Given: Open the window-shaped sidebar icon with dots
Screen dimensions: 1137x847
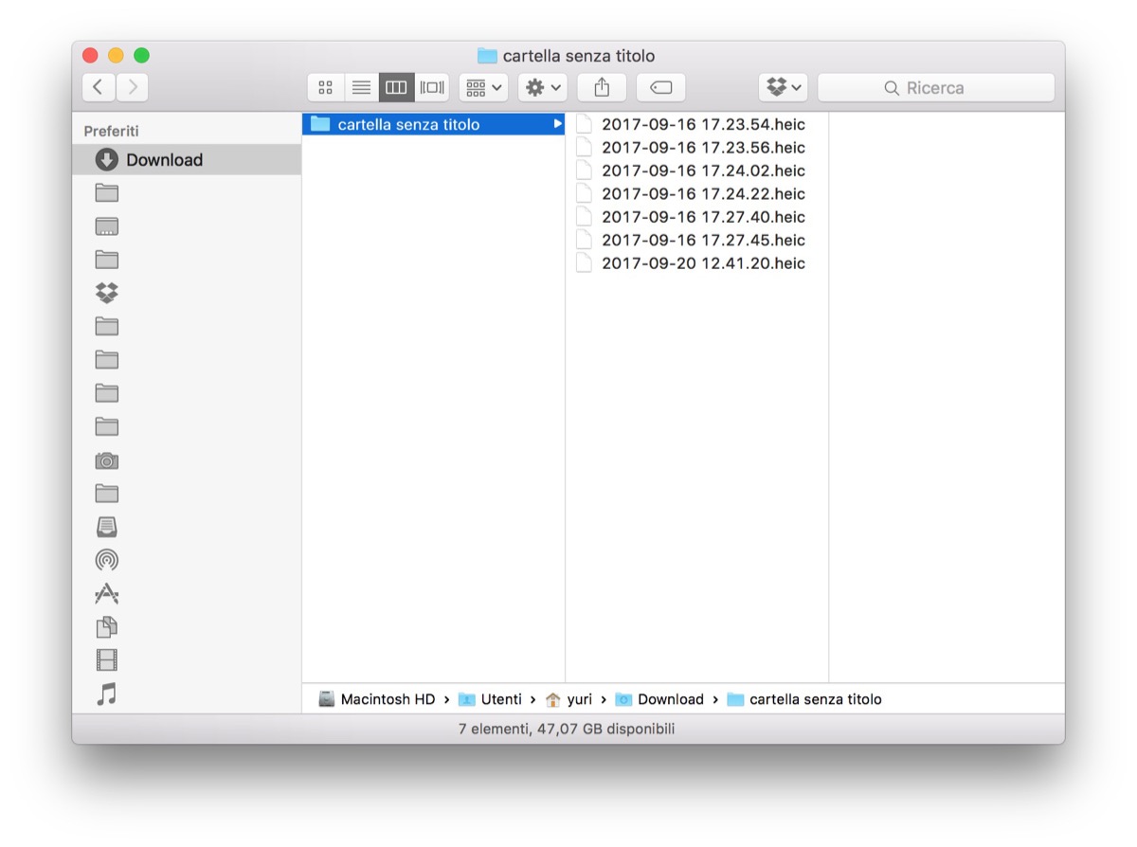Looking at the screenshot, I should tap(107, 226).
